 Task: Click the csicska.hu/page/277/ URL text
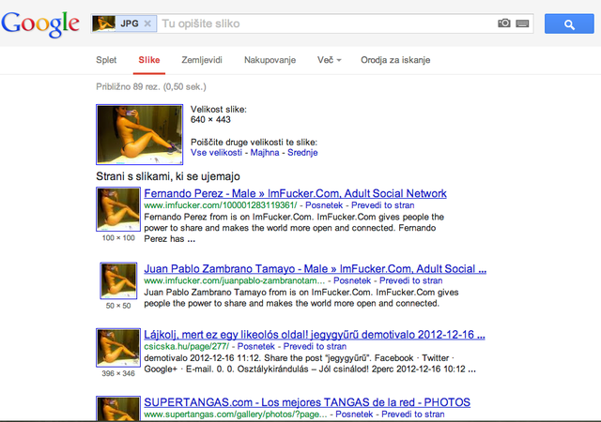pyautogui.click(x=186, y=347)
